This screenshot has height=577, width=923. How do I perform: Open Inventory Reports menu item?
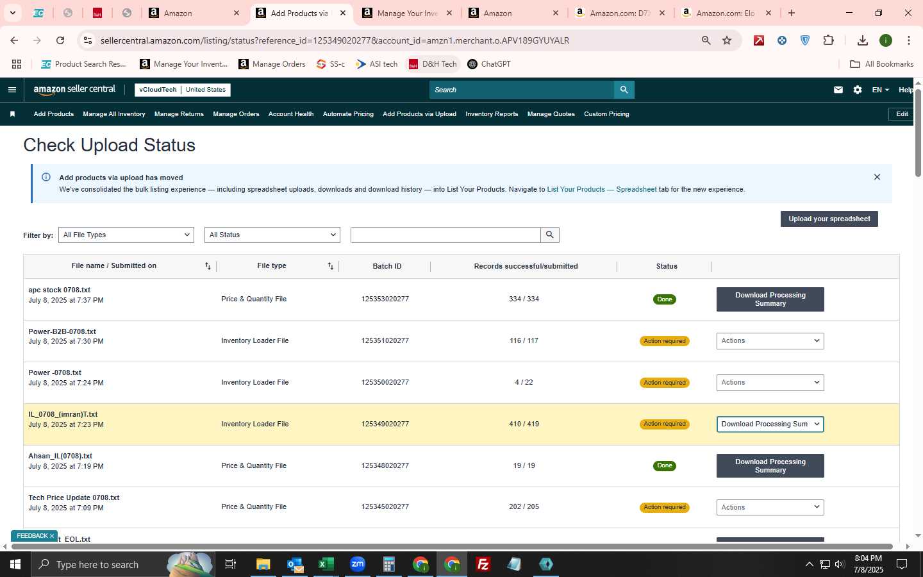(492, 114)
